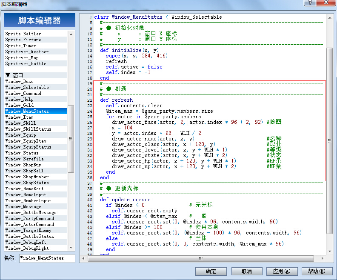Click the 取消 (Cancel) button
The height and width of the screenshot is (280, 337).
247,271
